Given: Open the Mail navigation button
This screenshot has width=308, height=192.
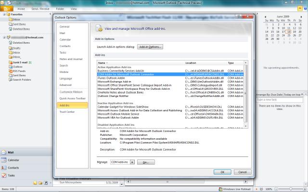Looking at the screenshot, I should tap(26, 152).
